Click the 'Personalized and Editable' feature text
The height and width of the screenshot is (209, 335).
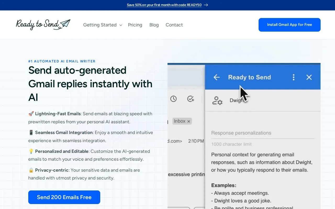[62, 151]
